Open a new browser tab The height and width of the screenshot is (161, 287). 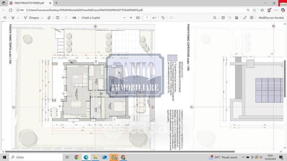pos(56,3)
